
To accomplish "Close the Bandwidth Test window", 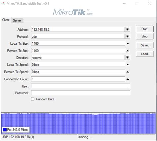I will point(150,4).
